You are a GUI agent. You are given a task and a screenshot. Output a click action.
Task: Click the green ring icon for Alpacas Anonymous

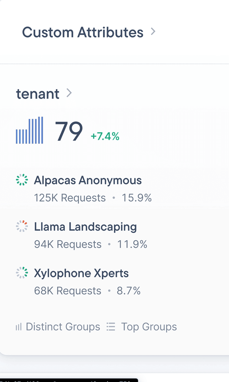22,180
